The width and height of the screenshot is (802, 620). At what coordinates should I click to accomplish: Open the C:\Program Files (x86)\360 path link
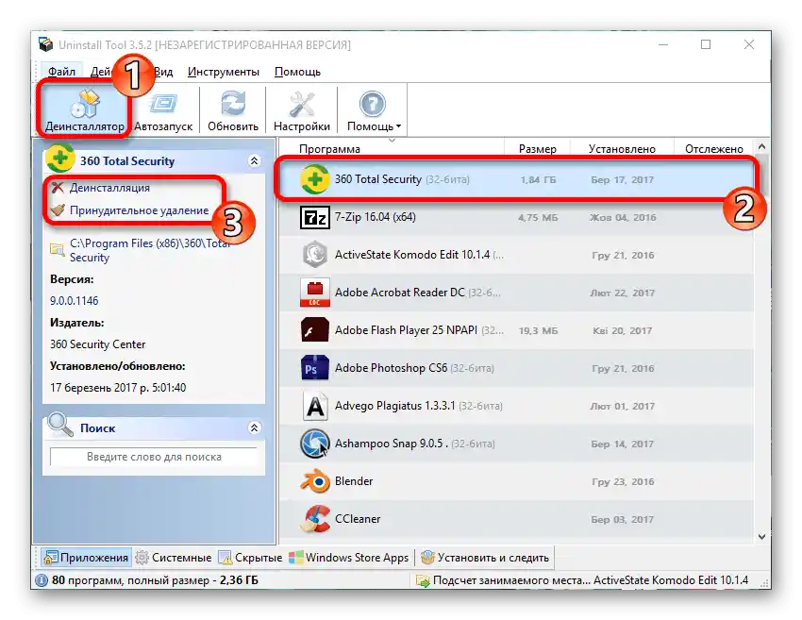click(150, 250)
